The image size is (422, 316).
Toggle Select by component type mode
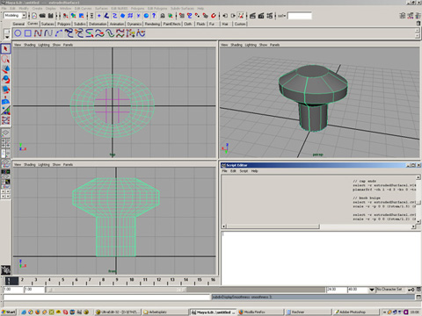coord(82,16)
